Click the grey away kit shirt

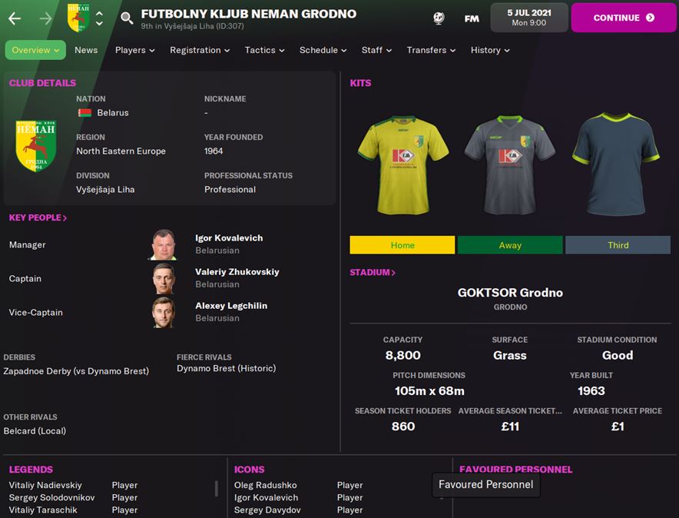click(510, 165)
